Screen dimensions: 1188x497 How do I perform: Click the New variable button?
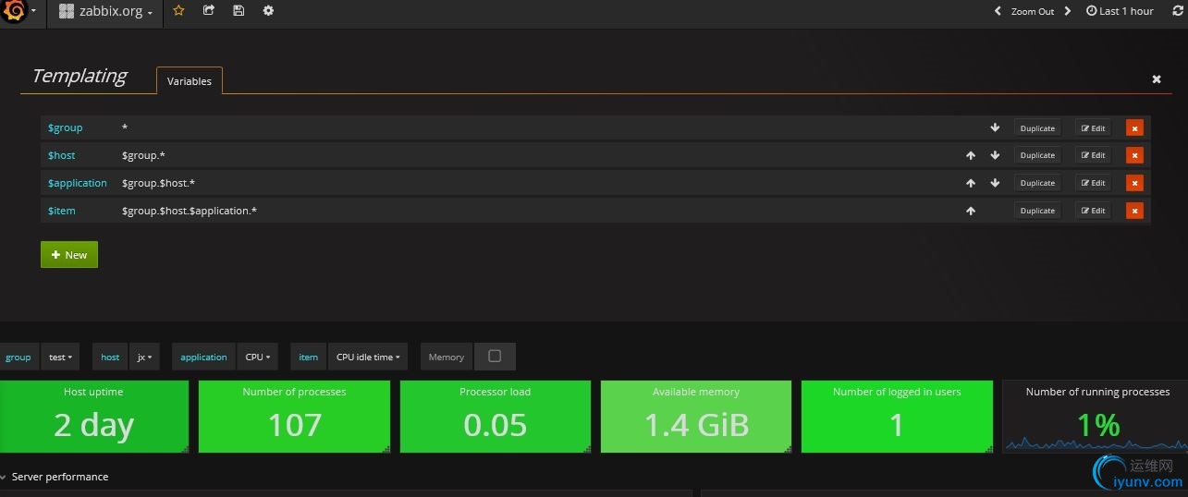click(x=69, y=255)
